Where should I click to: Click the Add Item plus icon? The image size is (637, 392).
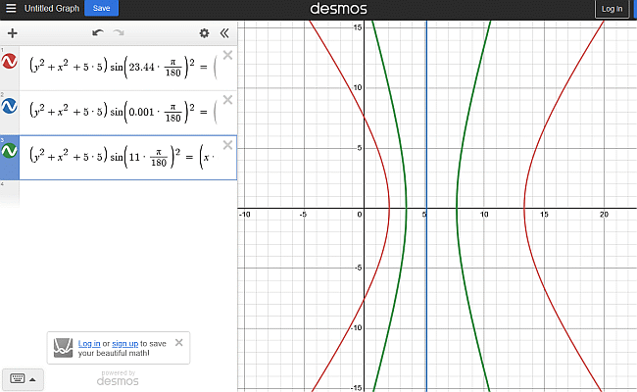click(x=12, y=32)
